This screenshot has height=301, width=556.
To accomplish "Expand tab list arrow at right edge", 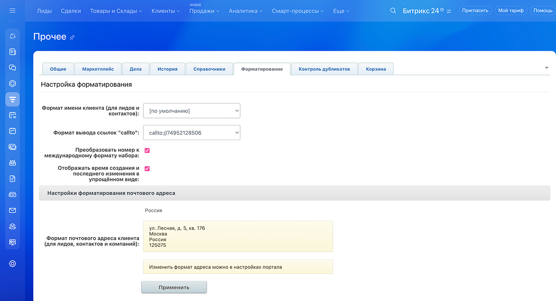I will [546, 68].
